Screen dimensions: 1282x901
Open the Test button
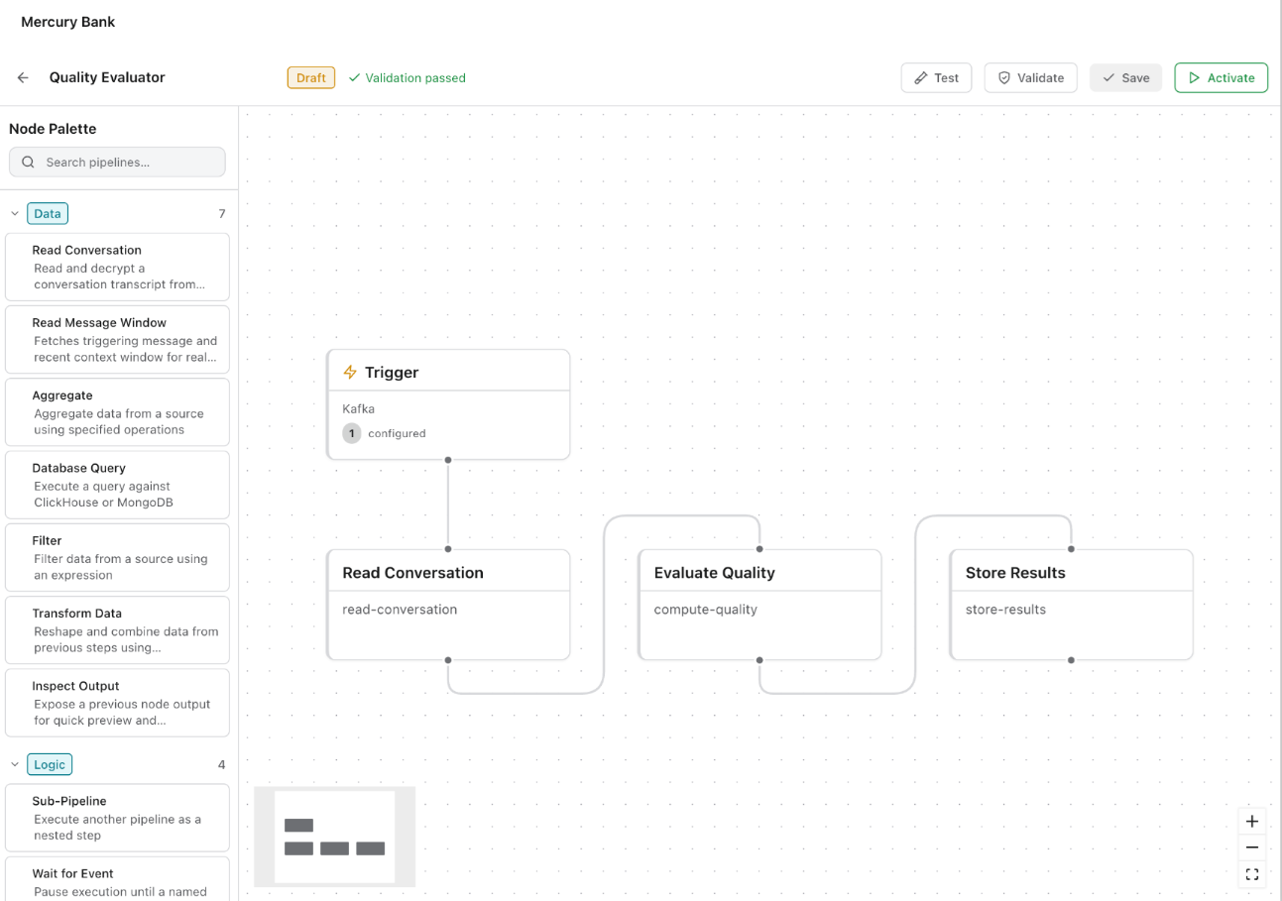pos(936,77)
